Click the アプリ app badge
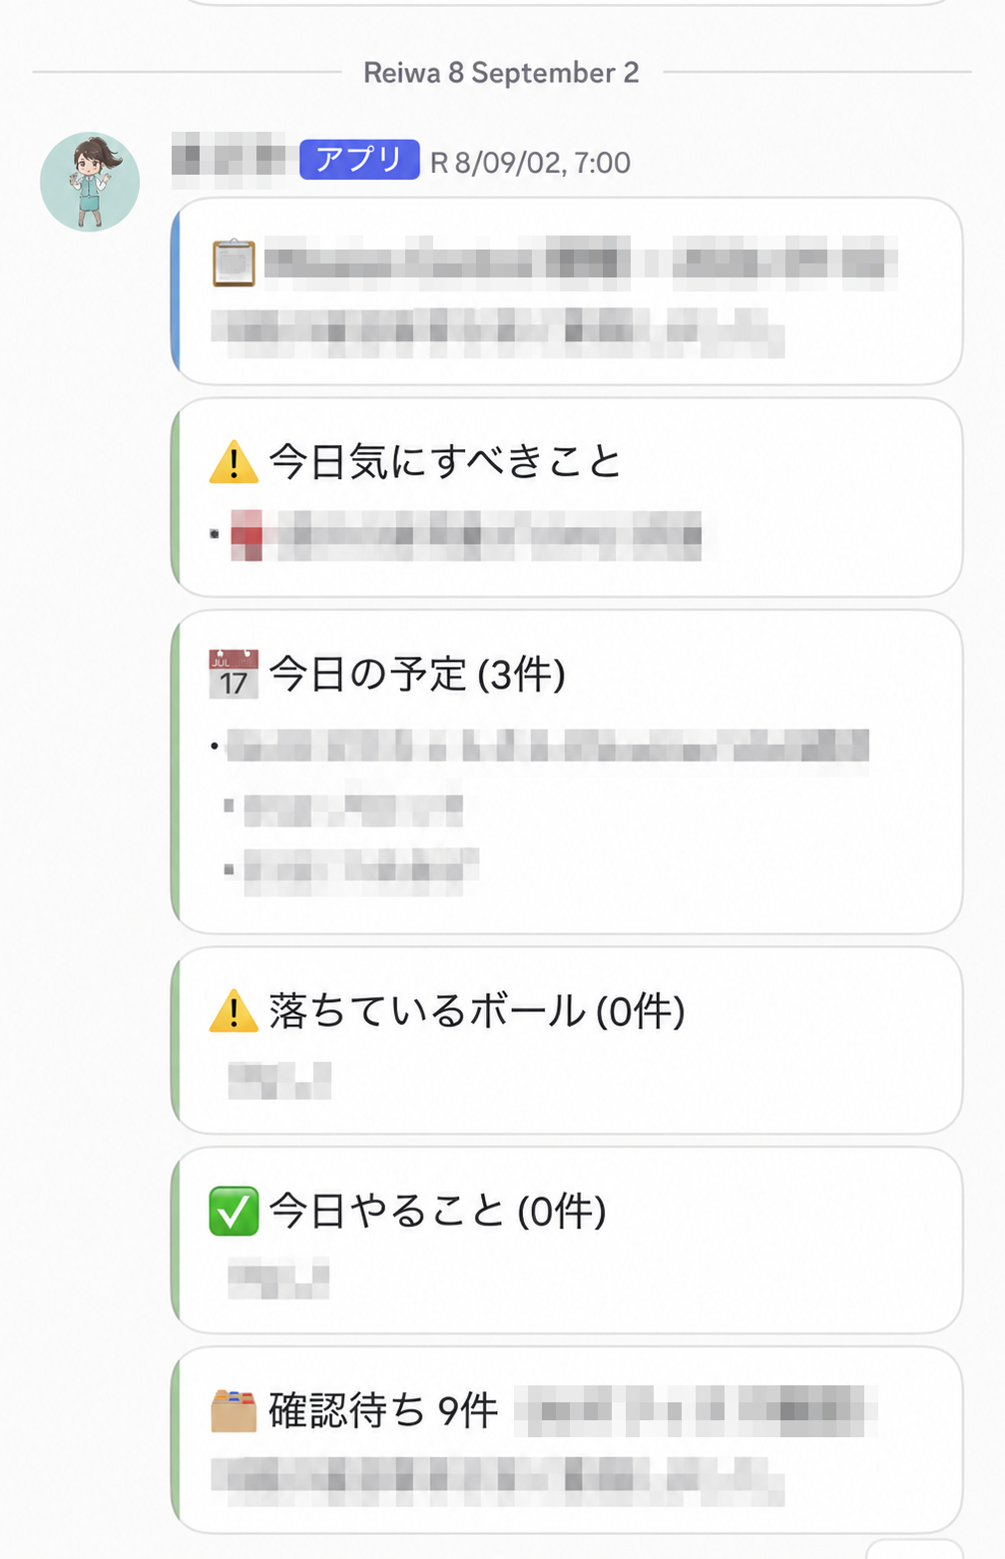 click(359, 160)
